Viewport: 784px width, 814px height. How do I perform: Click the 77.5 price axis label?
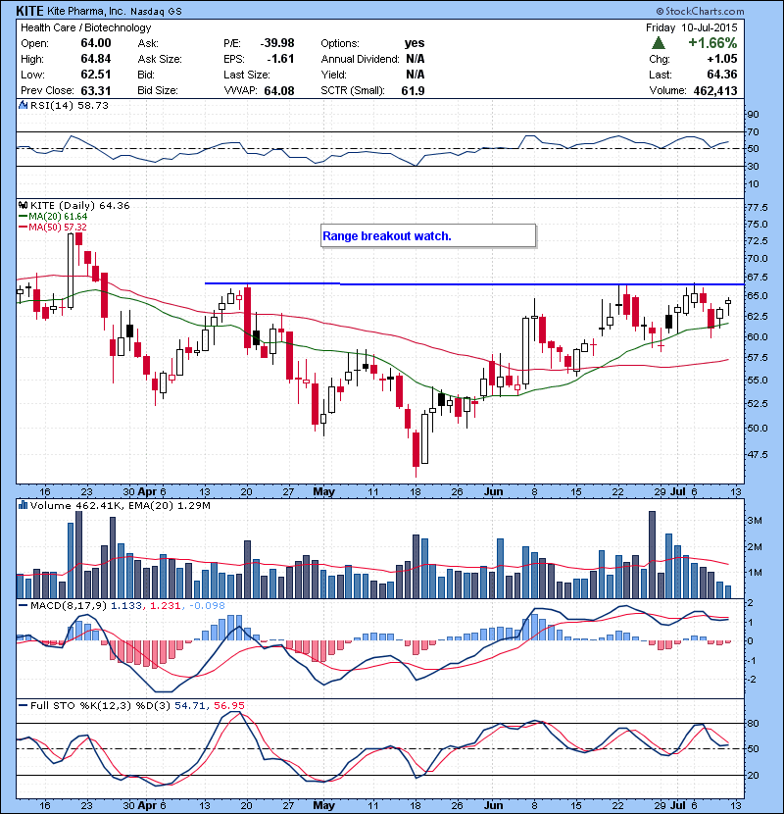coord(758,208)
